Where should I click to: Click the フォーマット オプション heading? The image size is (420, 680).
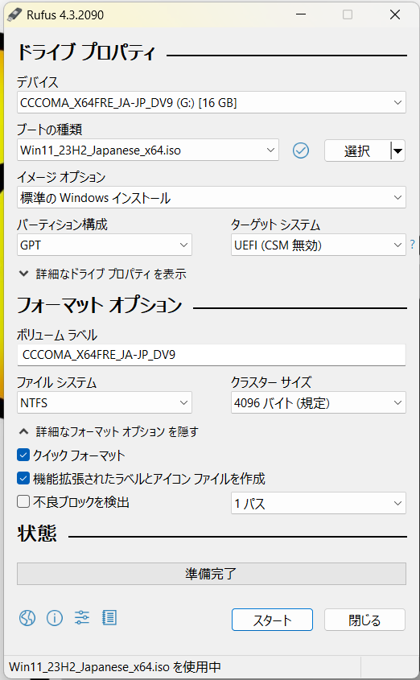(99, 304)
